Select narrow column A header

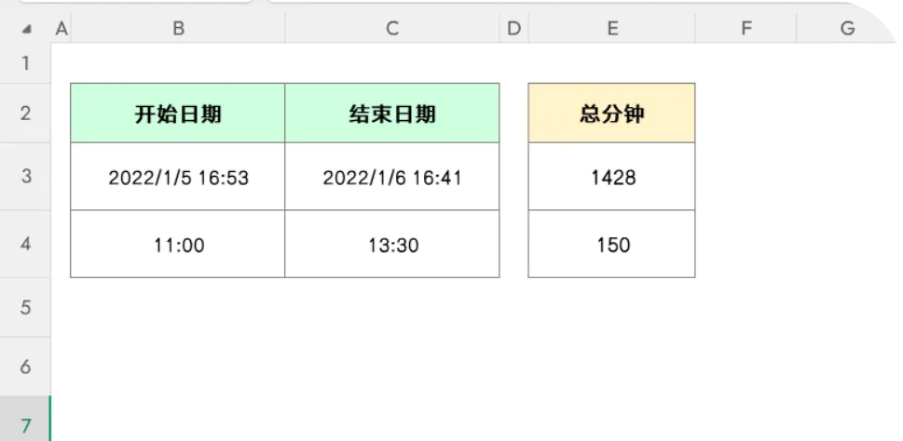pyautogui.click(x=62, y=28)
